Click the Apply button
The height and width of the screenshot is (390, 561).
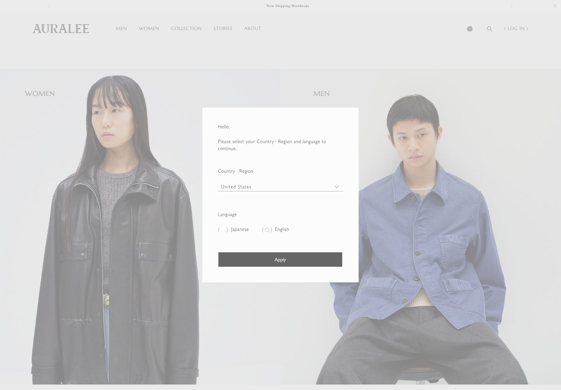coord(280,260)
